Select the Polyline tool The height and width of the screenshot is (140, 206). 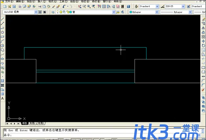2,28
